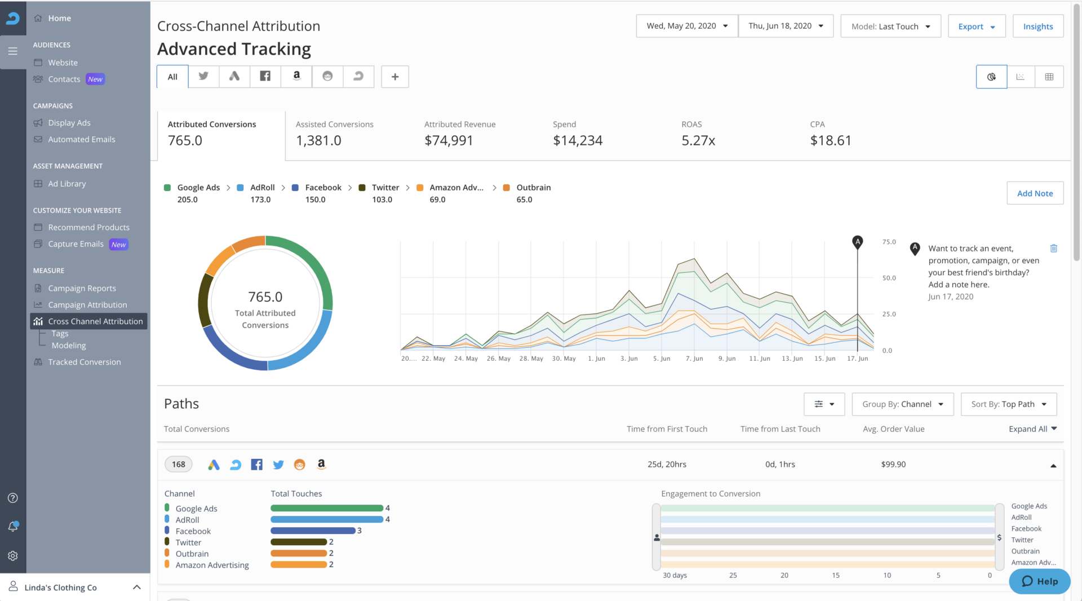Screen dimensions: 1082x601
Task: Click the Add Note button
Action: tap(1035, 193)
